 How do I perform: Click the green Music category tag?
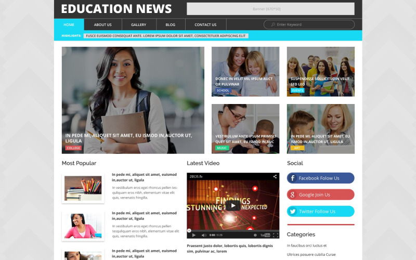222,148
